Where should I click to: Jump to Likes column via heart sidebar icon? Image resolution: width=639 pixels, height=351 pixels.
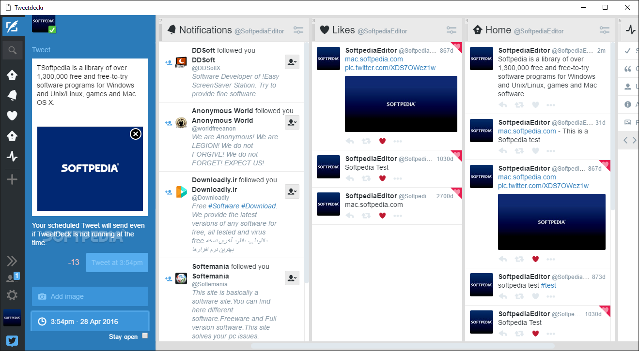coord(12,116)
